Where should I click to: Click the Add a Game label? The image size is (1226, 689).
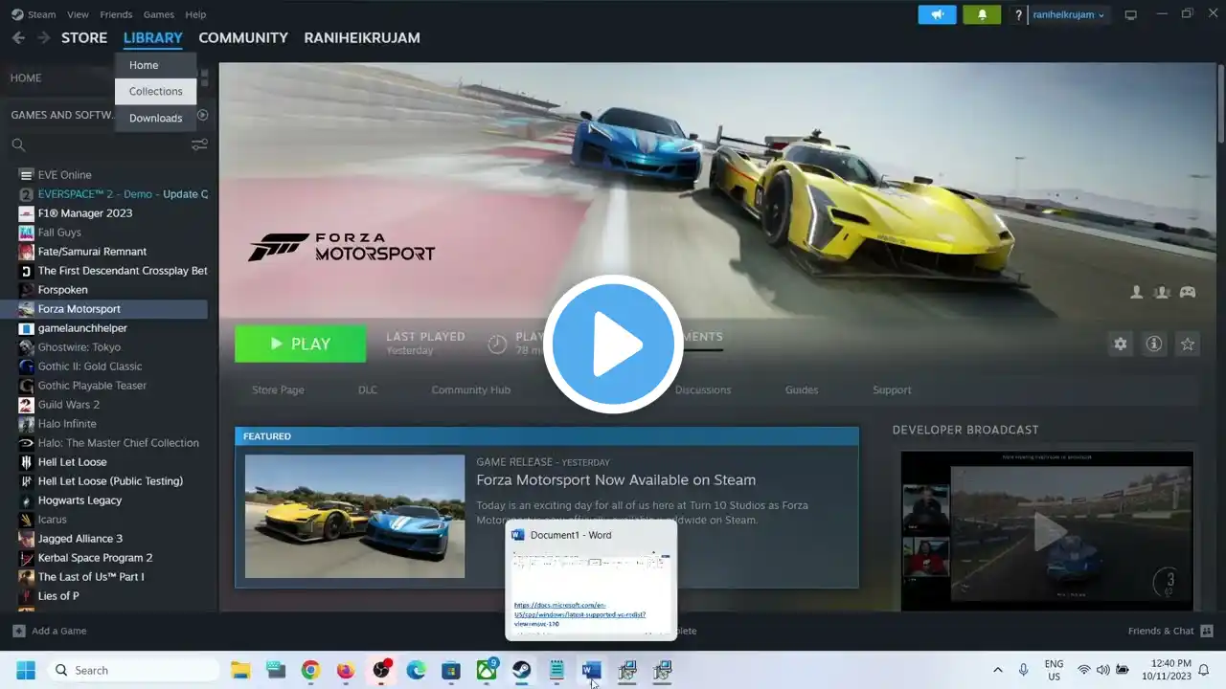(59, 631)
